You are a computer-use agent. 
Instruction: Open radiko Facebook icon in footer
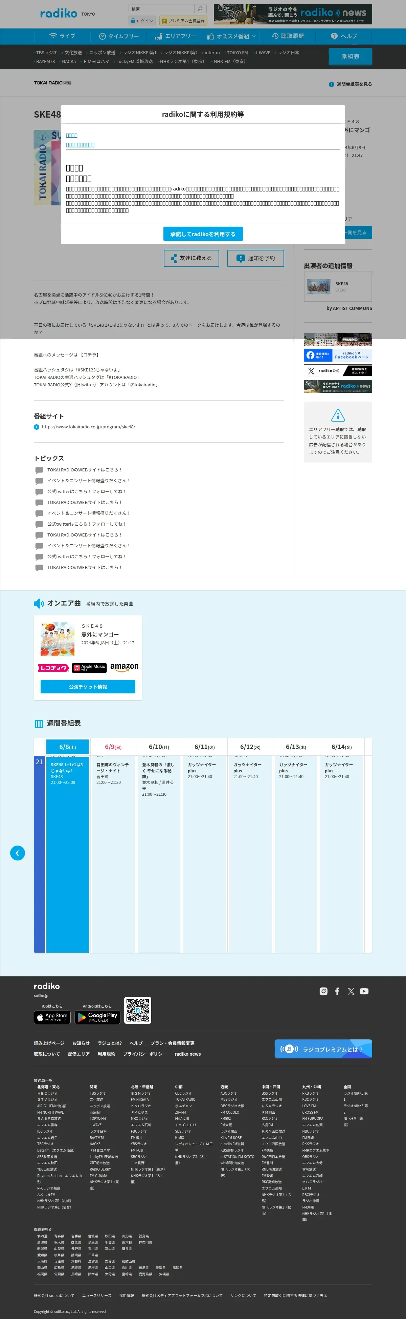337,991
